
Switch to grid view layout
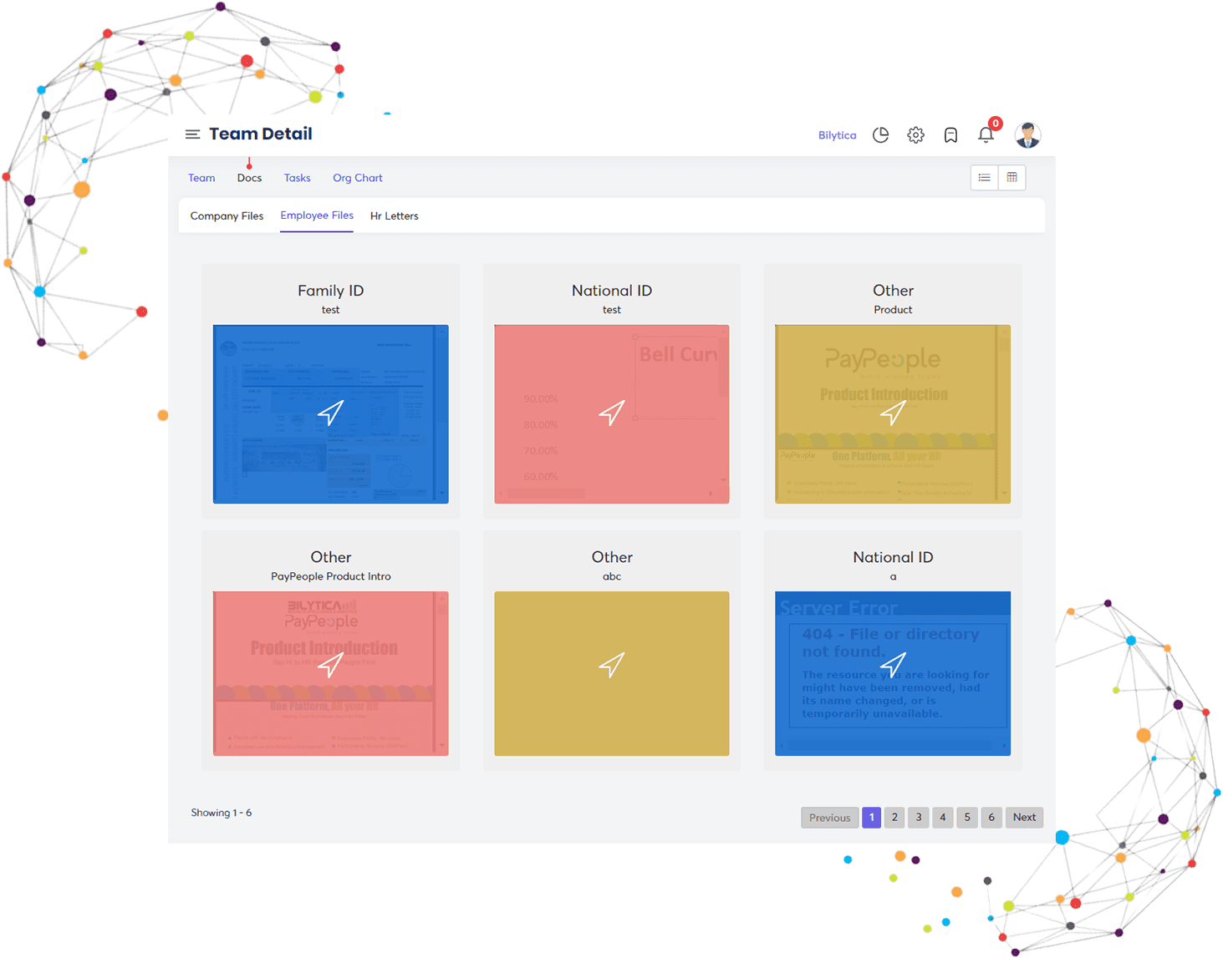click(1012, 177)
